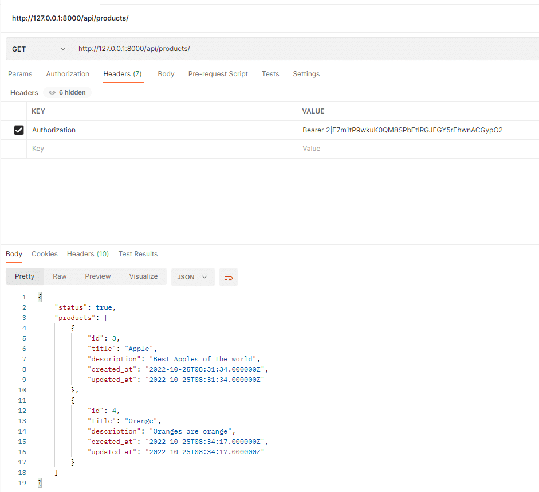Switch to the Params tab
Screen dimensions: 539x492
[x=20, y=74]
